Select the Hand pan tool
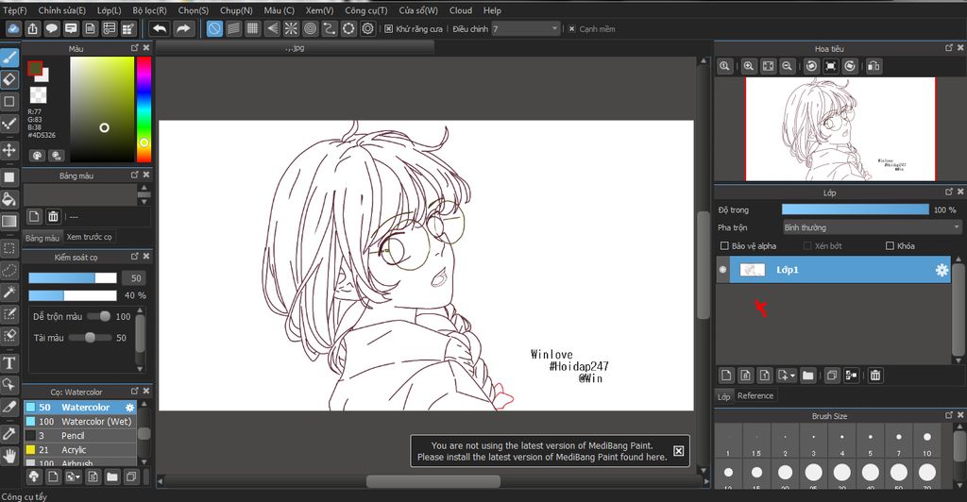967x502 pixels. [9, 456]
